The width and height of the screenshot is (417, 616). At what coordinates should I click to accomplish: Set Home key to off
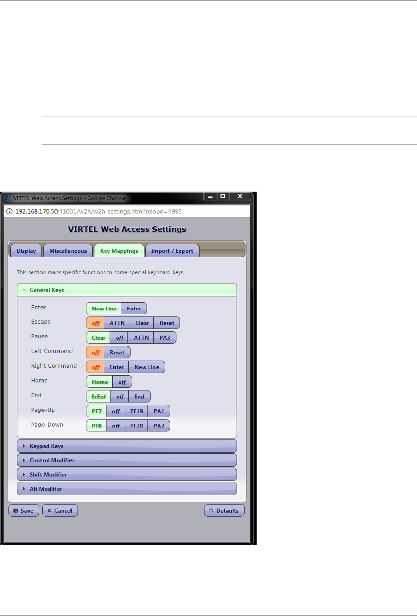tap(122, 382)
